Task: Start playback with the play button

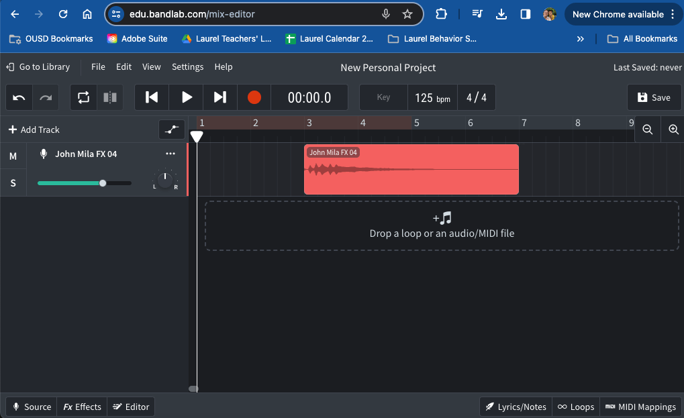Action: click(x=187, y=97)
